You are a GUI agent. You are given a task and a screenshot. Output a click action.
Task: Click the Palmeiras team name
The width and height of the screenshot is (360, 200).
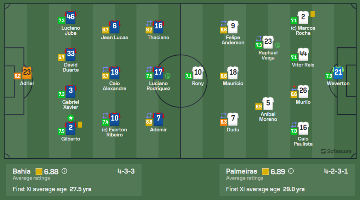click(242, 171)
